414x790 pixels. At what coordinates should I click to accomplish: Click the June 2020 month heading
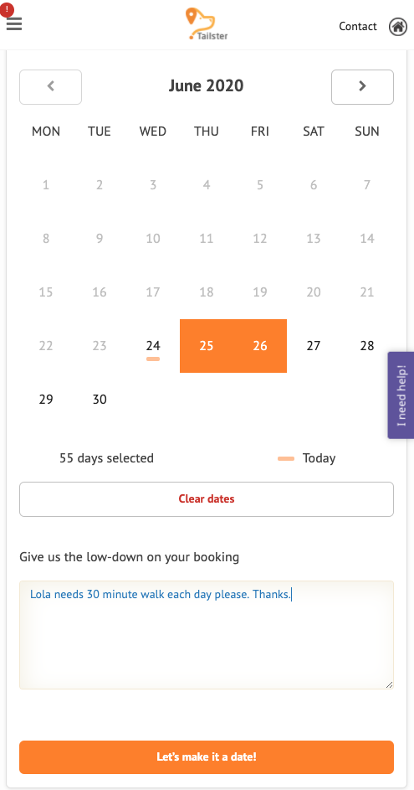pos(207,85)
